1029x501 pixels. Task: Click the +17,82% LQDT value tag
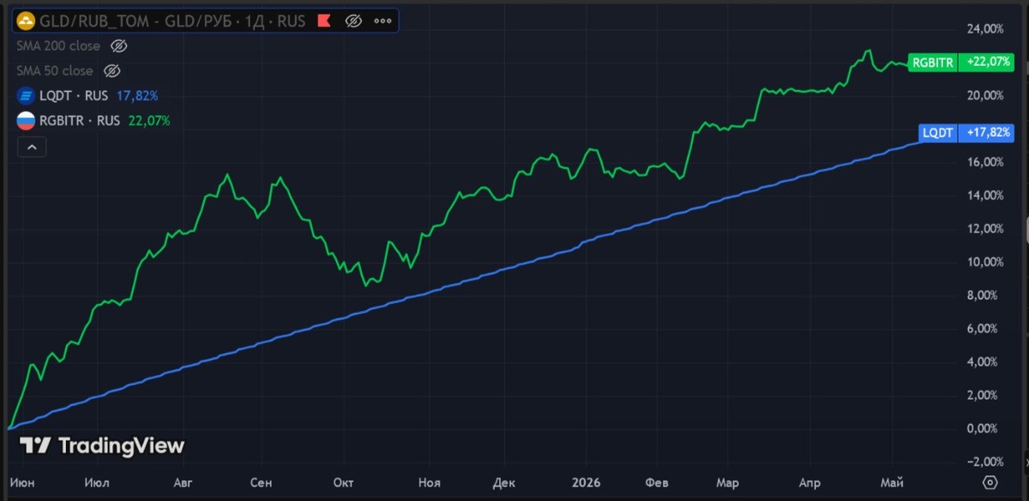pos(987,133)
